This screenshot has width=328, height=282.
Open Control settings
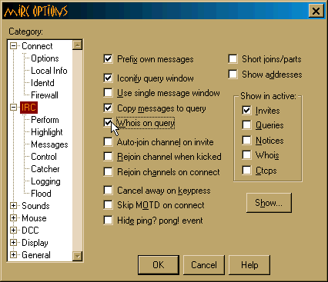click(x=44, y=157)
